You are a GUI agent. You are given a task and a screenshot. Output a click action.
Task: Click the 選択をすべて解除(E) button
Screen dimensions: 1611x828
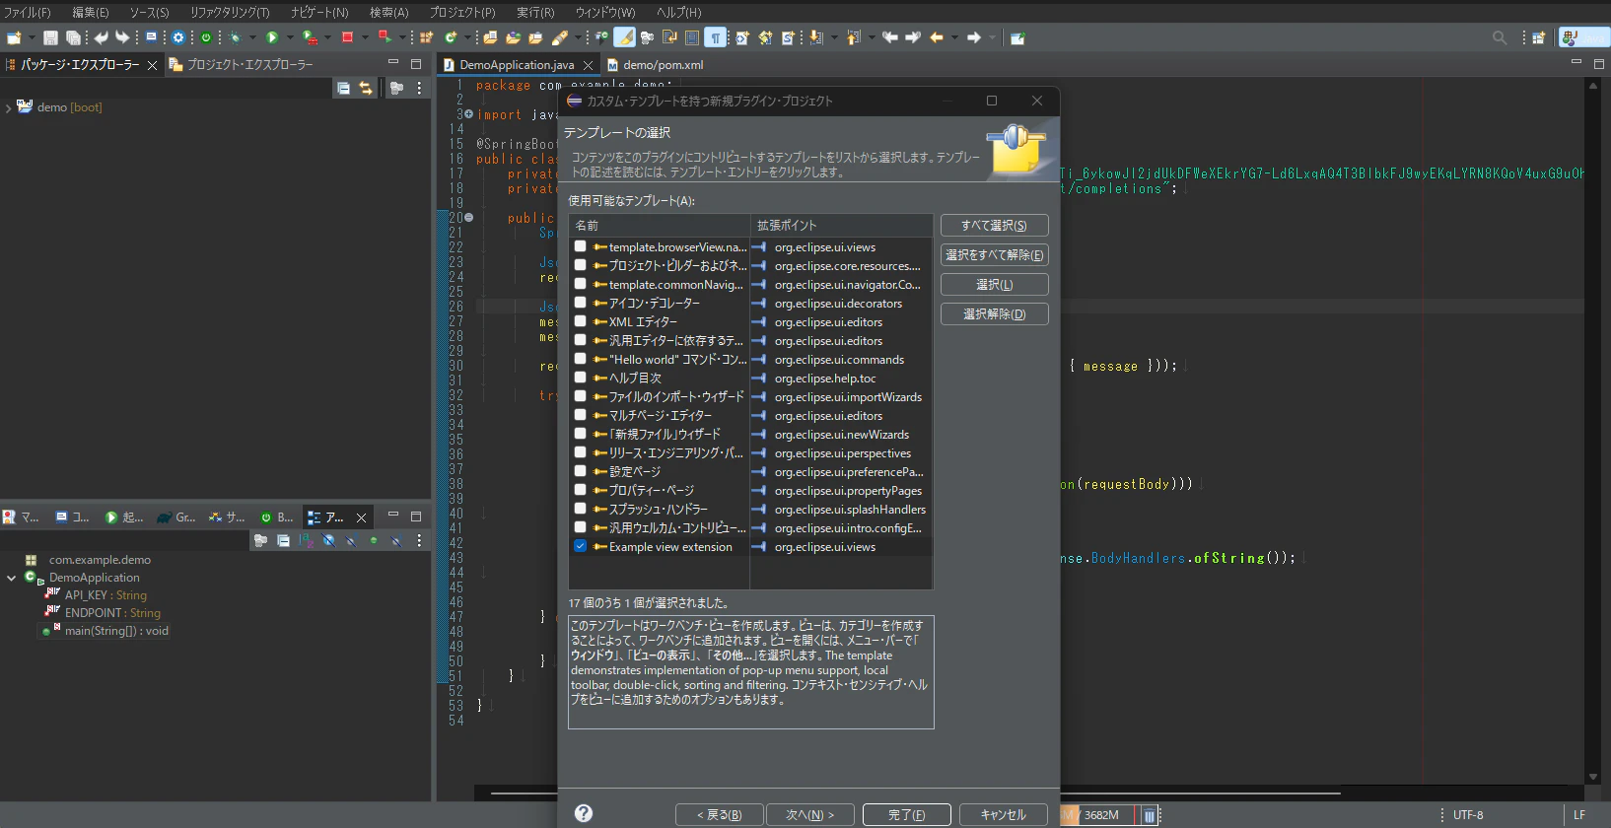(x=994, y=255)
